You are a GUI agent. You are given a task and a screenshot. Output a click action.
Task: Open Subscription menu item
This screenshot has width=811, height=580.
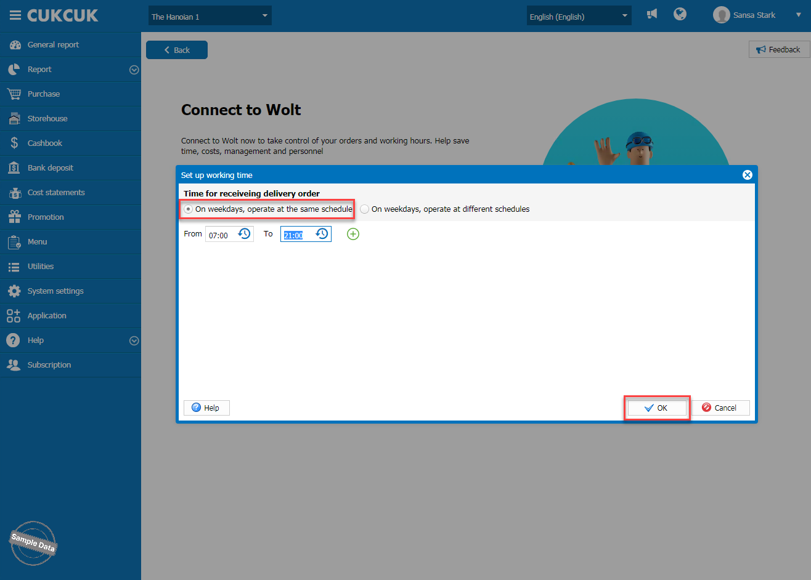coord(70,365)
